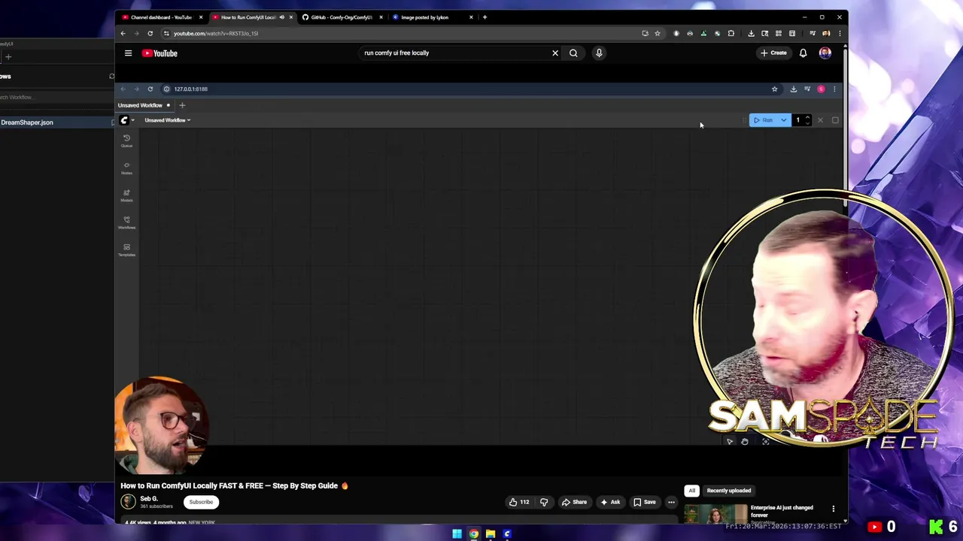Select the Unsaved Workflow tab in ComfyUI
This screenshot has height=541, width=963.
tap(144, 105)
